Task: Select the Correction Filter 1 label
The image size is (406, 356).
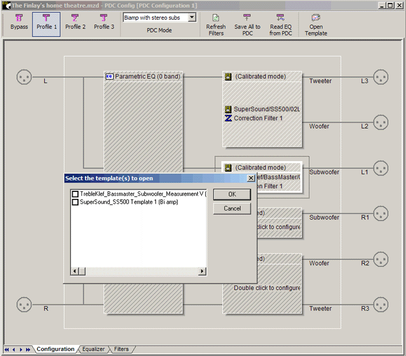Action: pyautogui.click(x=258, y=118)
